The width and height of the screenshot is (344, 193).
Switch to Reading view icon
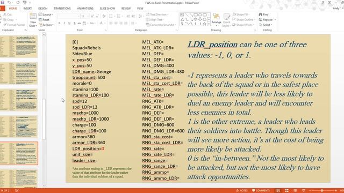click(295, 191)
